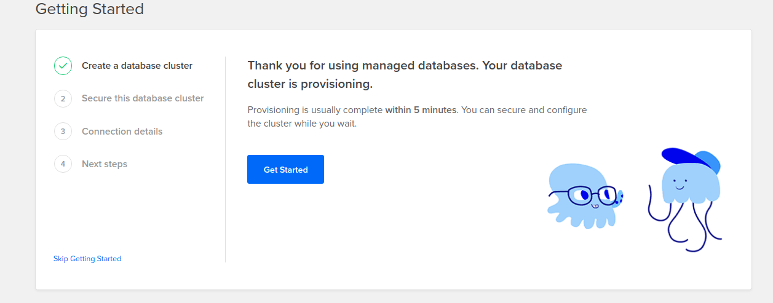Open the "Secure this database cluster" step

pos(143,98)
